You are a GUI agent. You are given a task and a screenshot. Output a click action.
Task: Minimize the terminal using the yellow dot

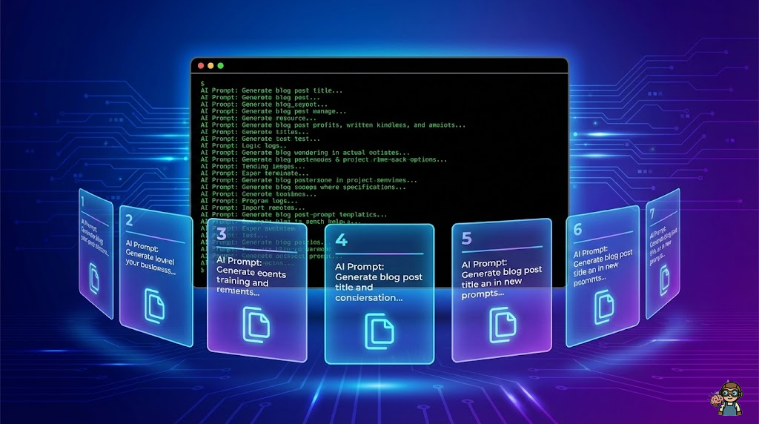pos(211,66)
